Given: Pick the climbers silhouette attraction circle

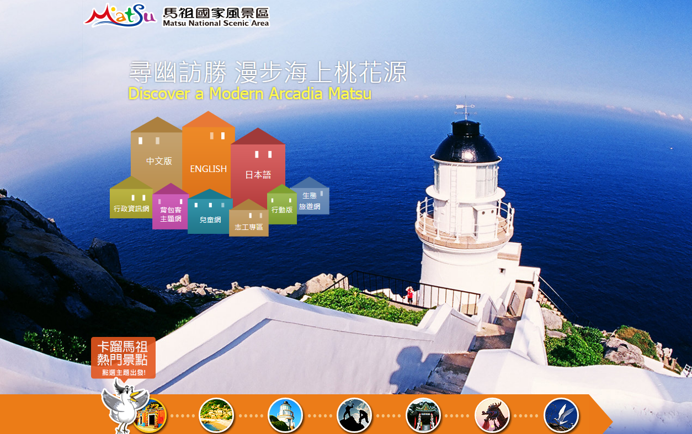Looking at the screenshot, I should coord(354,416).
